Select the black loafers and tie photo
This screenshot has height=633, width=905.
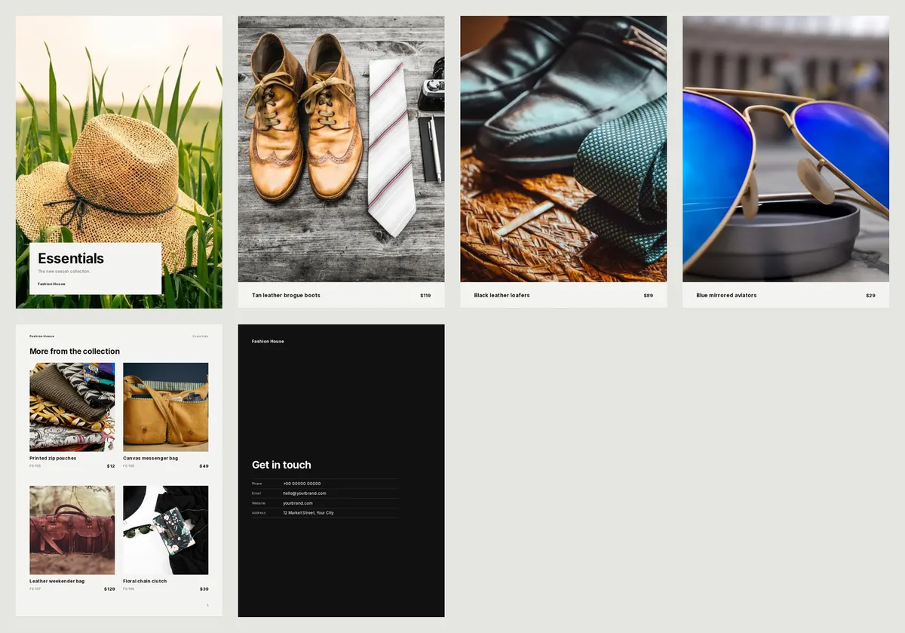pos(563,149)
